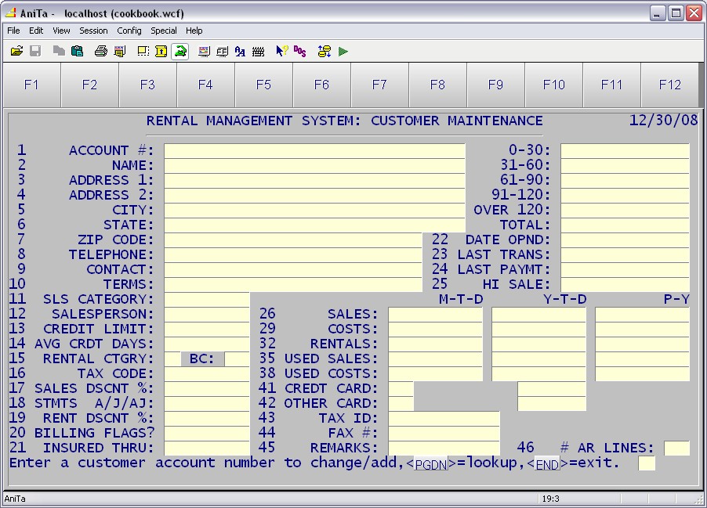Click the green play arrow icon

tap(343, 52)
